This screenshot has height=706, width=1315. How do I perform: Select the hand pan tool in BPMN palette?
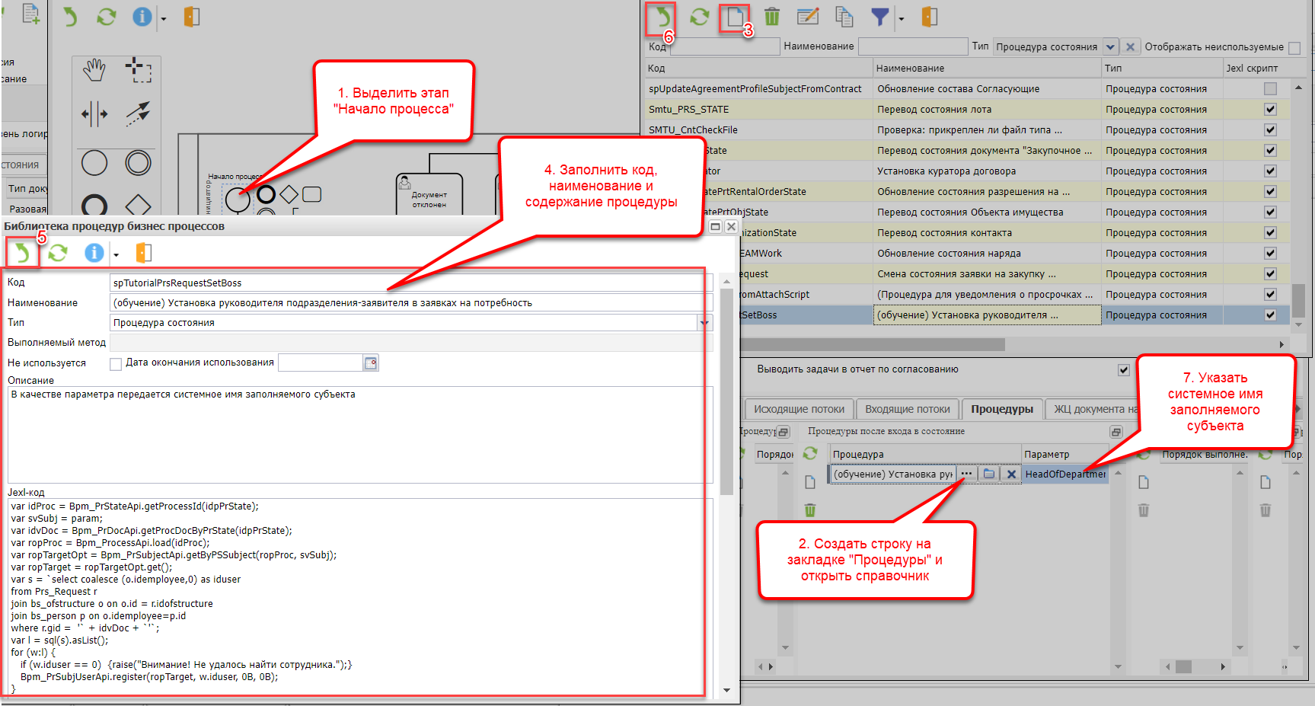click(x=94, y=70)
